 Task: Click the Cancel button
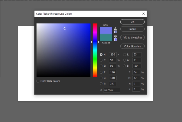(x=132, y=29)
